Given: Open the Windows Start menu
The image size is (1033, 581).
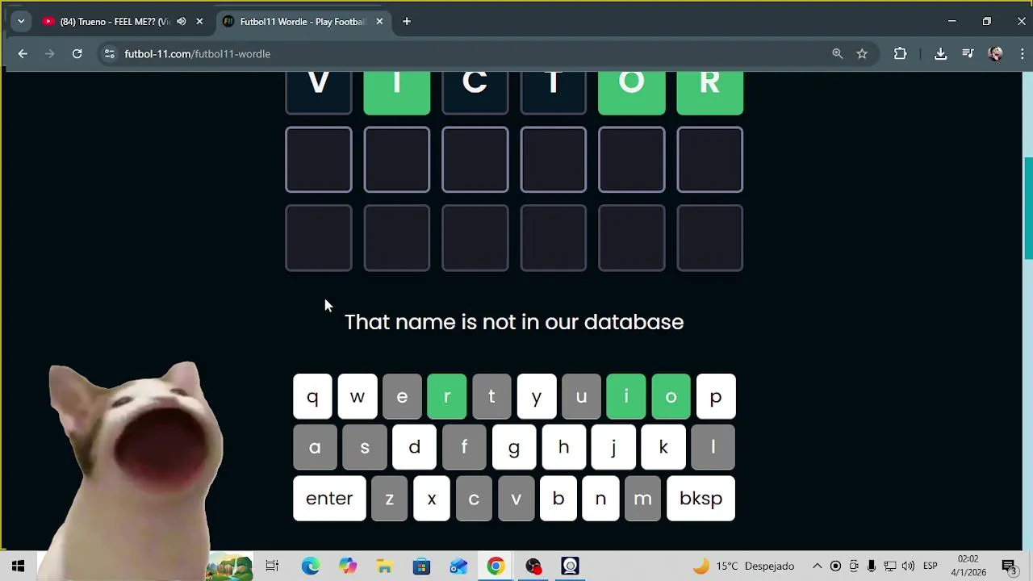Looking at the screenshot, I should tap(18, 566).
